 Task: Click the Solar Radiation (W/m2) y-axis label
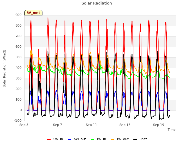(x=4, y=69)
